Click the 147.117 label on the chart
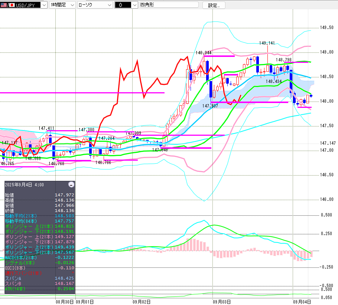 tap(10, 143)
